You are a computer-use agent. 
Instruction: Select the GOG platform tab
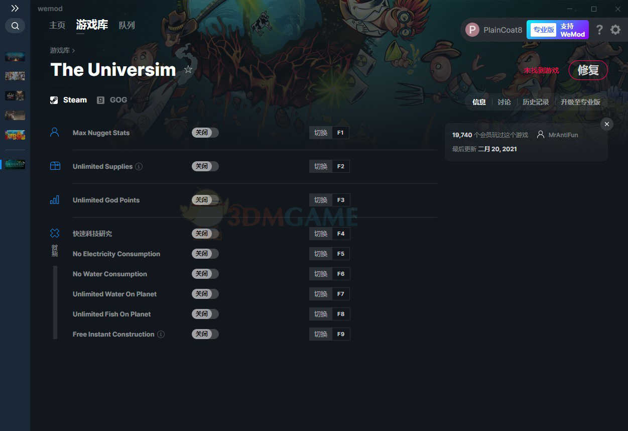pyautogui.click(x=112, y=100)
